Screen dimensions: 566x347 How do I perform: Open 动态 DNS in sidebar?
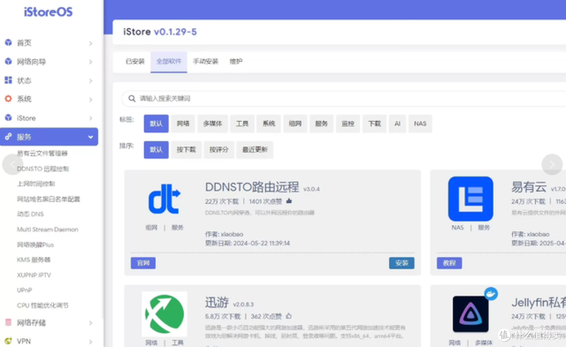(x=30, y=214)
